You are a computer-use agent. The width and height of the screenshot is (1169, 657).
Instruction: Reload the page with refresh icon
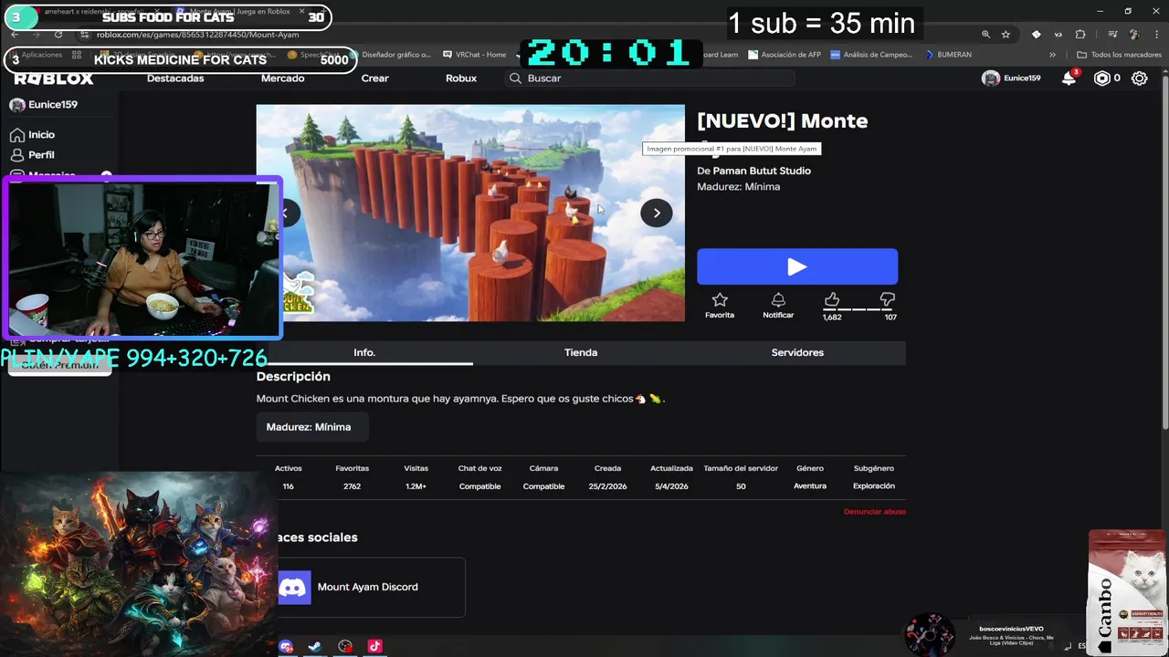pyautogui.click(x=58, y=35)
